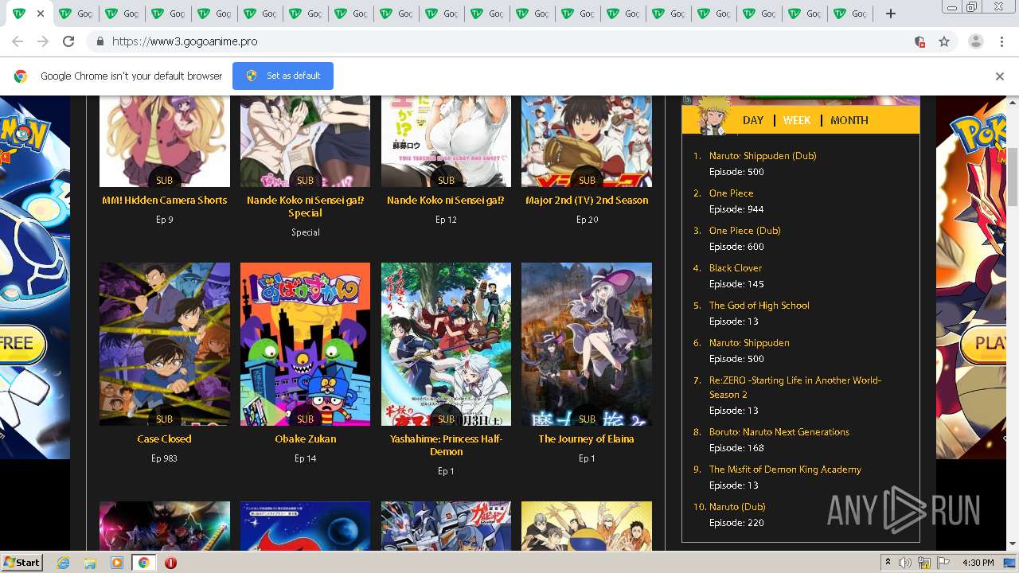Close the active first tab

(41, 14)
